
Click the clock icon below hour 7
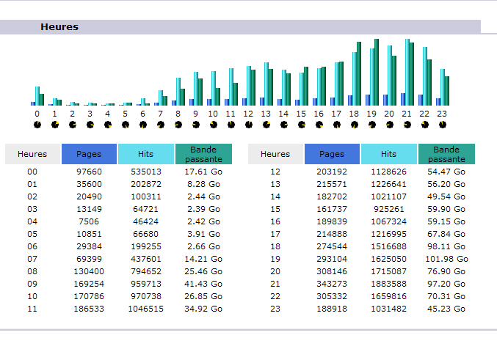[160, 125]
